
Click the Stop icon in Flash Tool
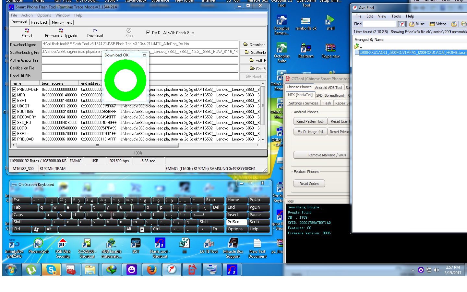(x=129, y=32)
